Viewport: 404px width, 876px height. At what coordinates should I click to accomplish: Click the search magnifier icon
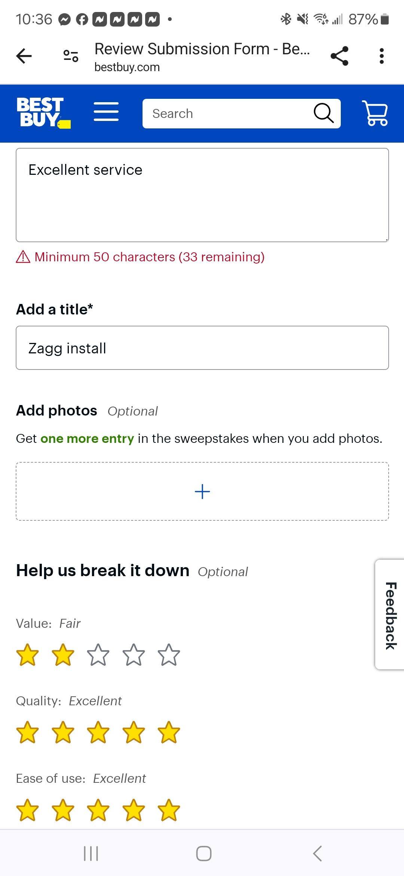[323, 113]
